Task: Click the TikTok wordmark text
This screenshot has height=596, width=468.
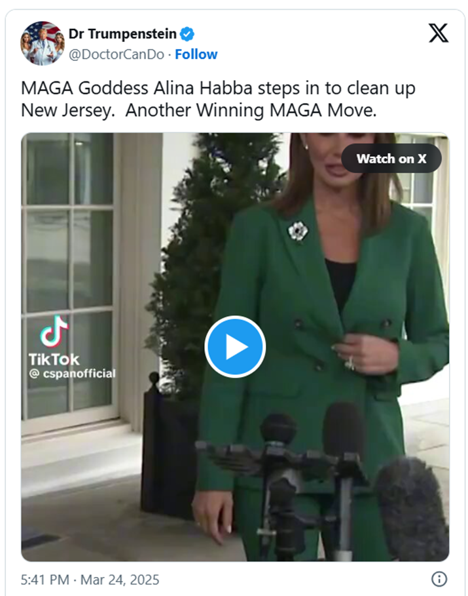Action: click(54, 359)
